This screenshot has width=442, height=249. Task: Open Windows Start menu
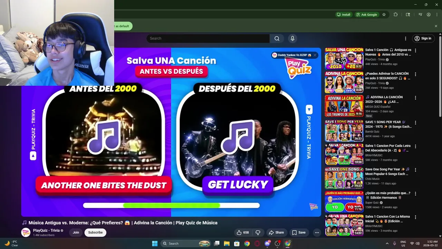(x=155, y=243)
